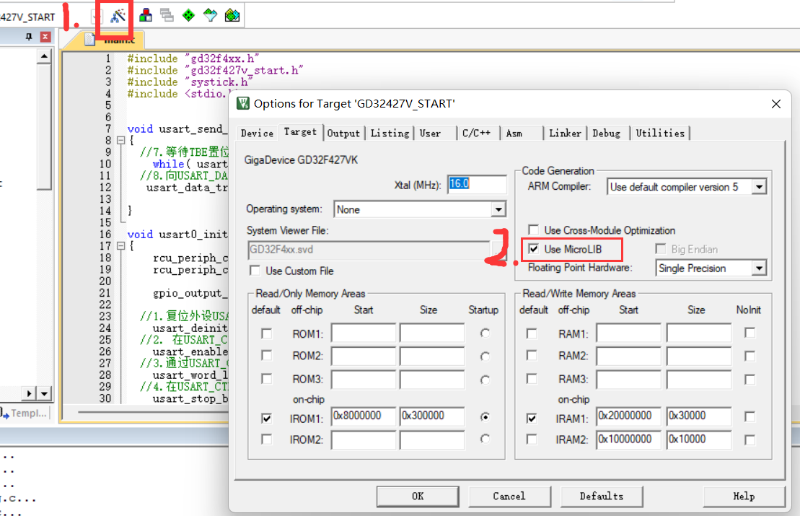Check NoInit for IRAM1

750,417
